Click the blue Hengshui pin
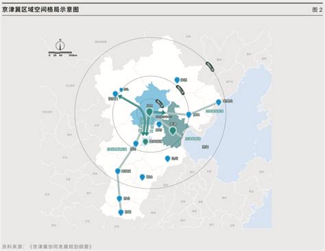Screen dimensions: 325x251 point(142,177)
